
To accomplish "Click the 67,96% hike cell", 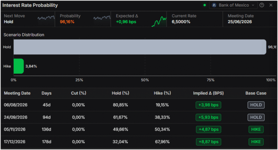I will [x=162, y=142].
